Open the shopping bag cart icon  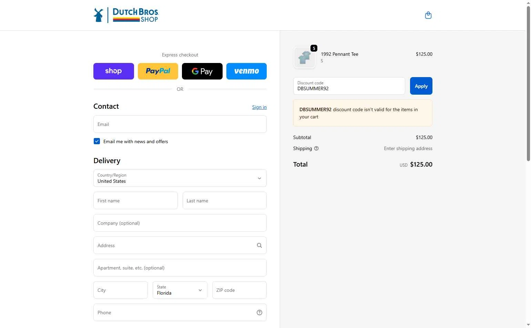(x=428, y=15)
